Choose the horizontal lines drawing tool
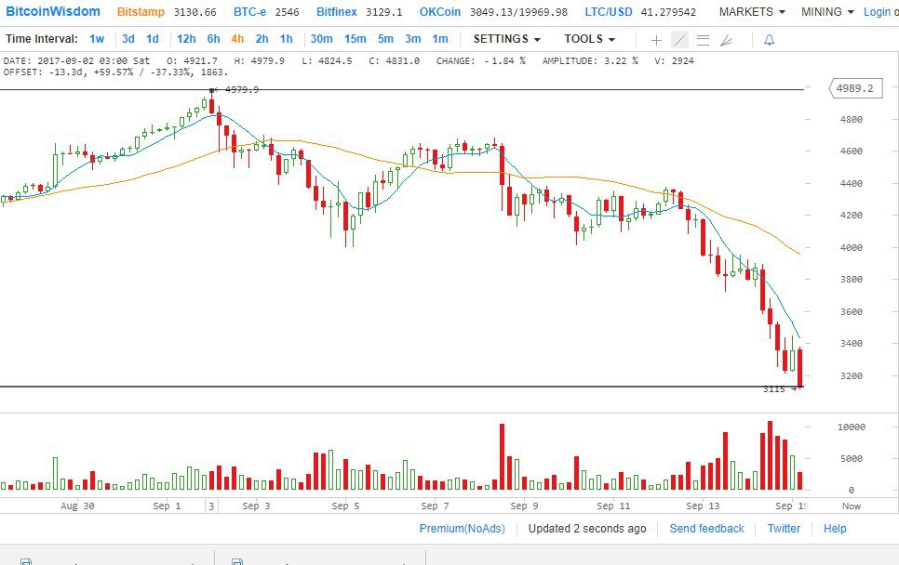Screen dimensions: 899x565 click(x=703, y=40)
